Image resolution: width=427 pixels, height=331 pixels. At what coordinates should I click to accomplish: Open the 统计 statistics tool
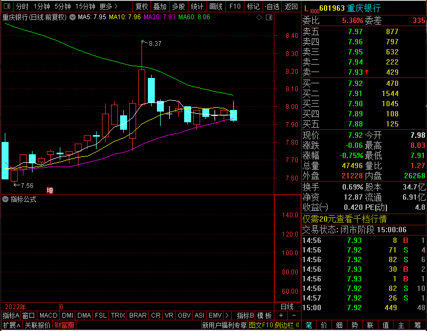click(197, 6)
